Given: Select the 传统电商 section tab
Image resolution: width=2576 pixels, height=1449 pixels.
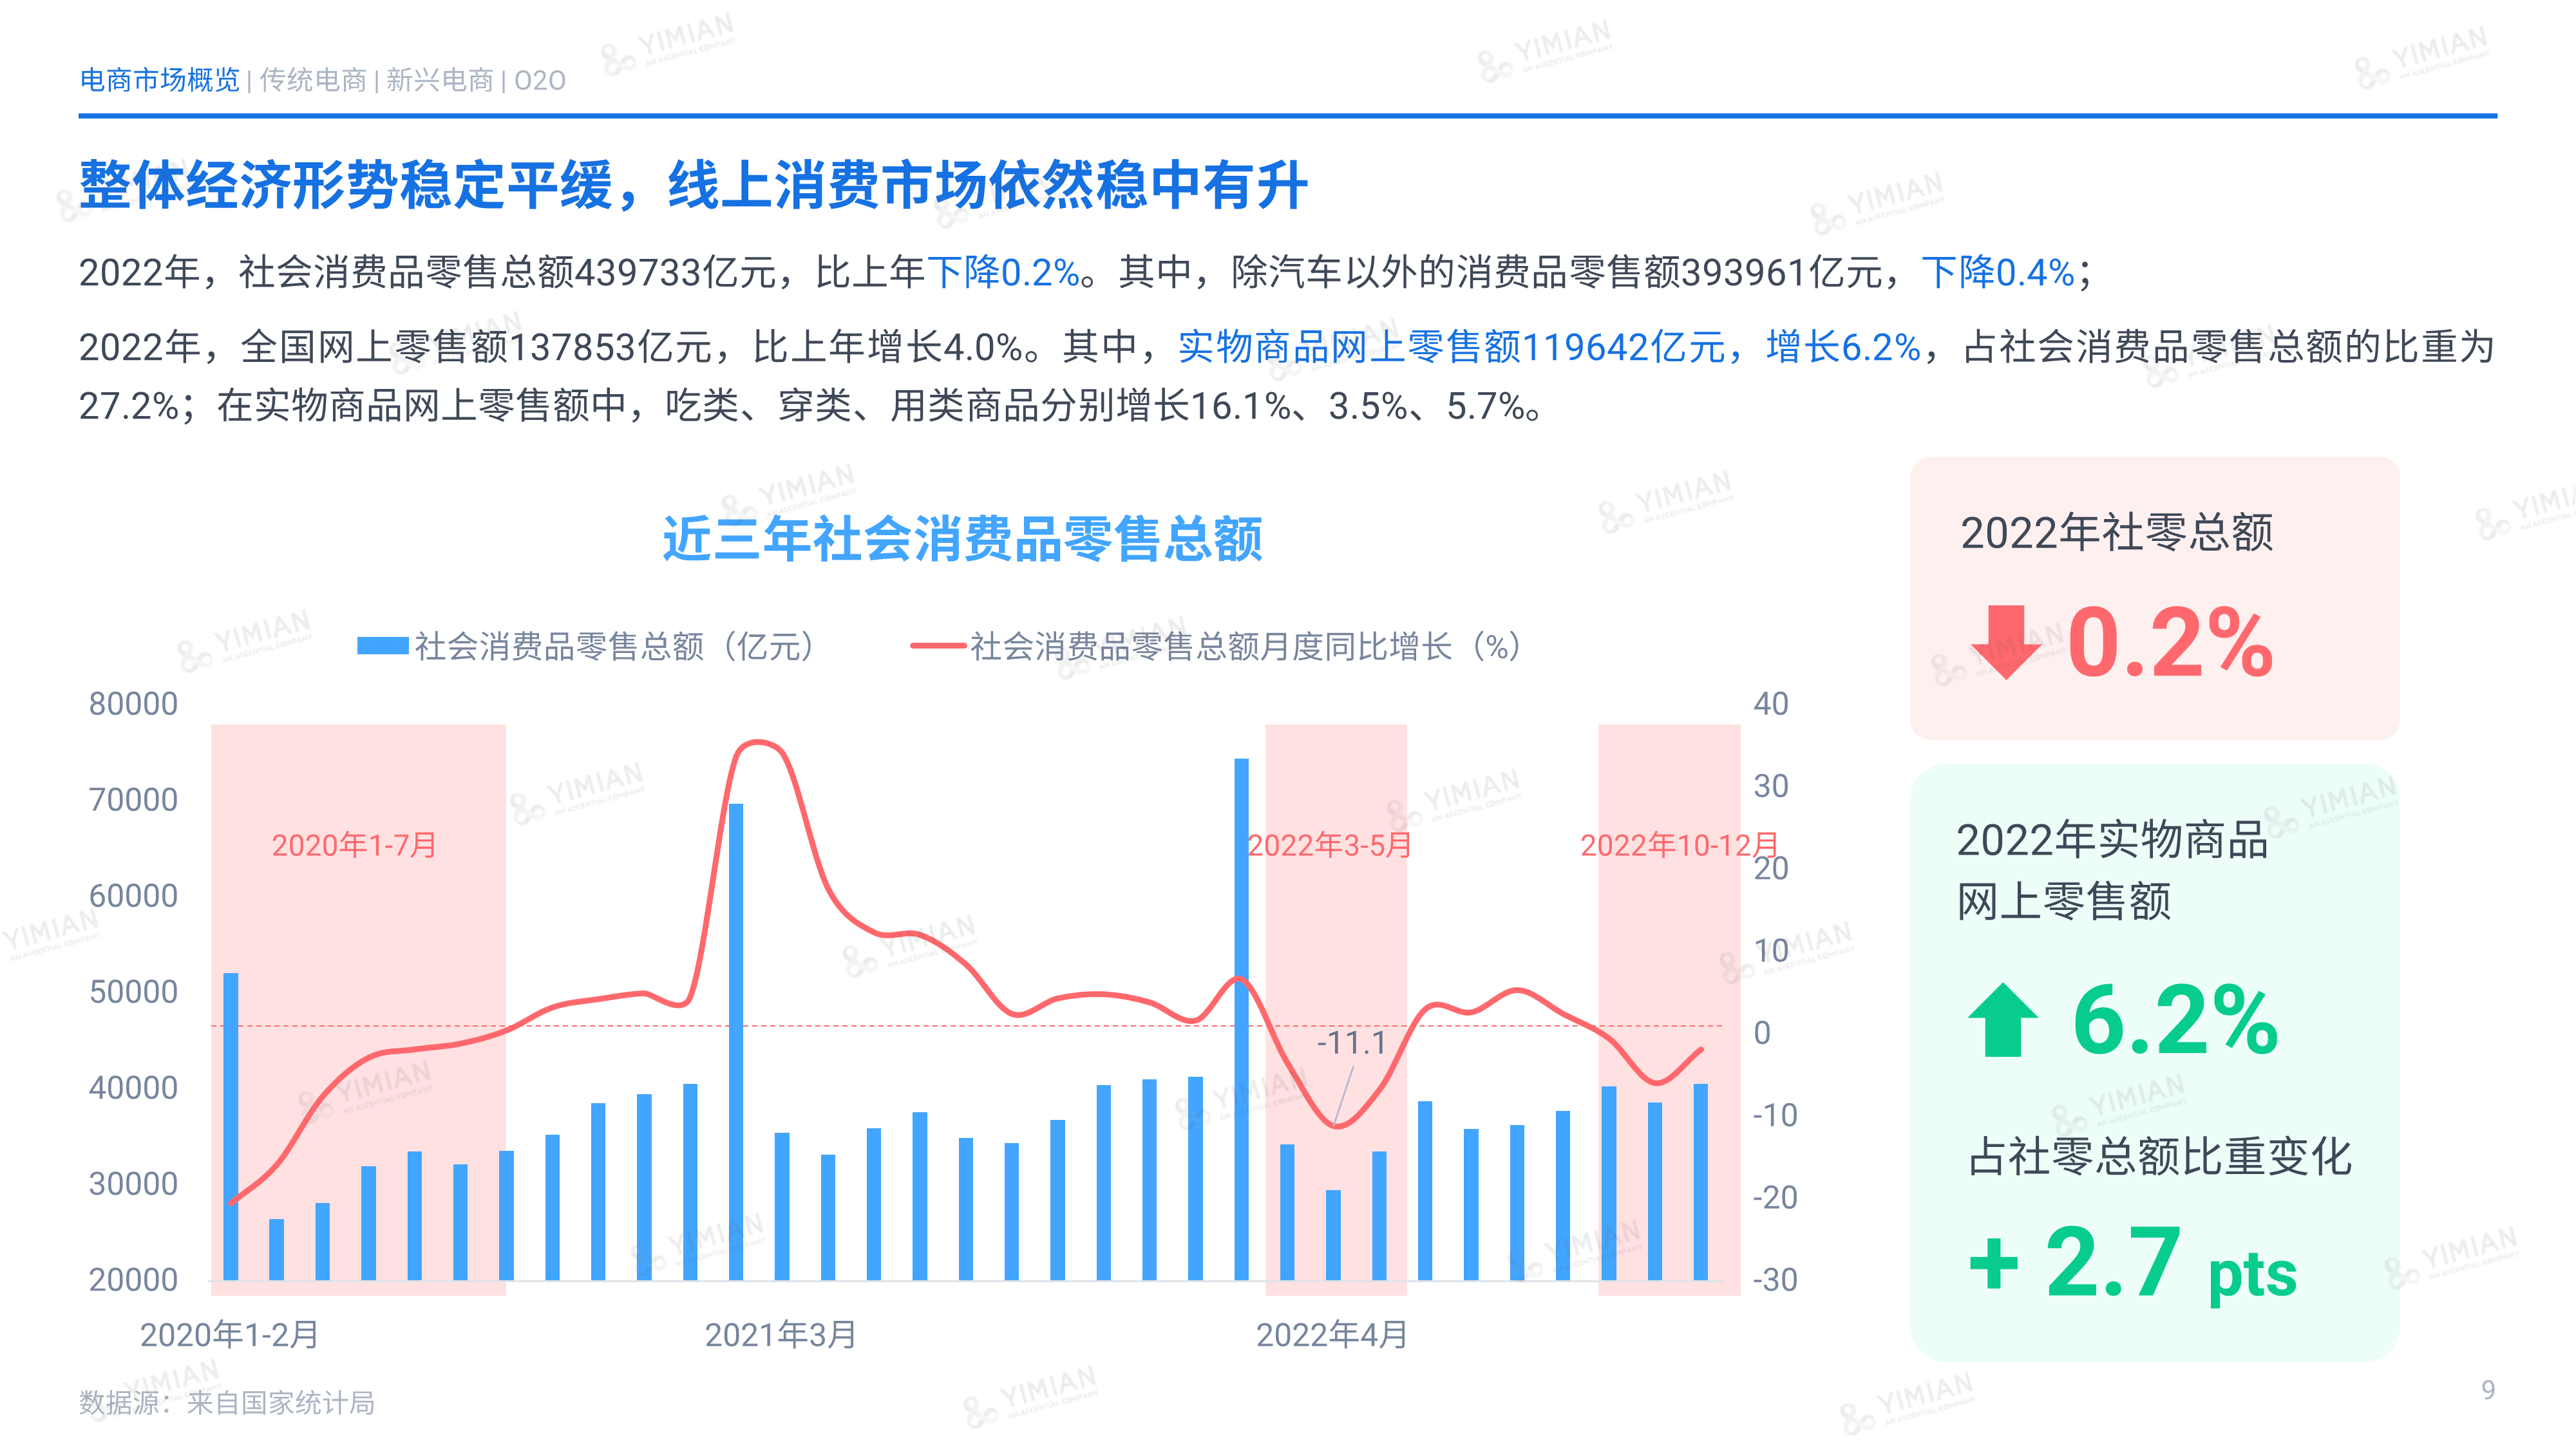Looking at the screenshot, I should [313, 80].
